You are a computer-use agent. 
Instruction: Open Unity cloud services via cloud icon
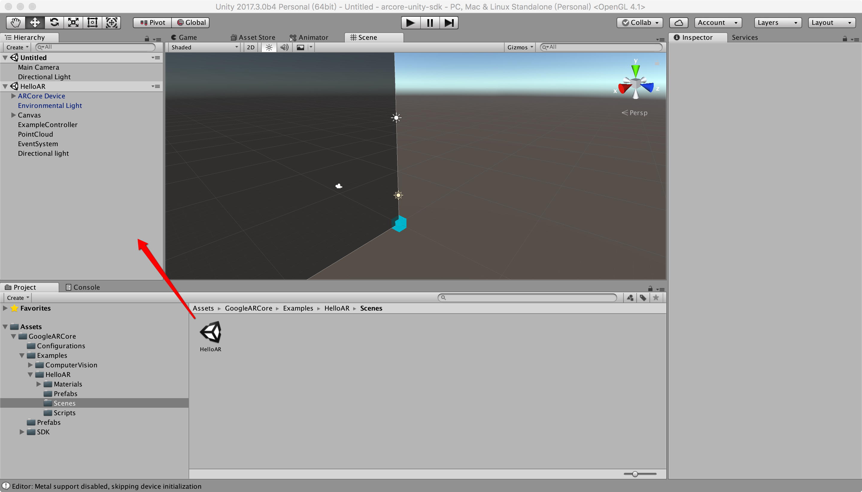(678, 22)
